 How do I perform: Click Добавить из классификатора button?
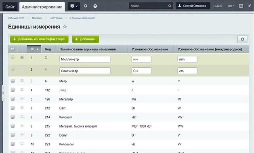39,39
